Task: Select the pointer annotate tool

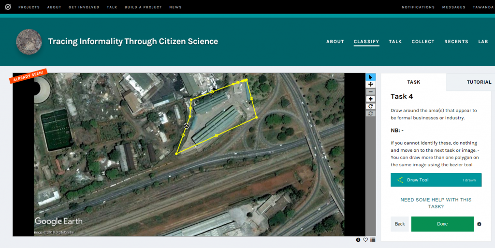Action: pos(370,77)
